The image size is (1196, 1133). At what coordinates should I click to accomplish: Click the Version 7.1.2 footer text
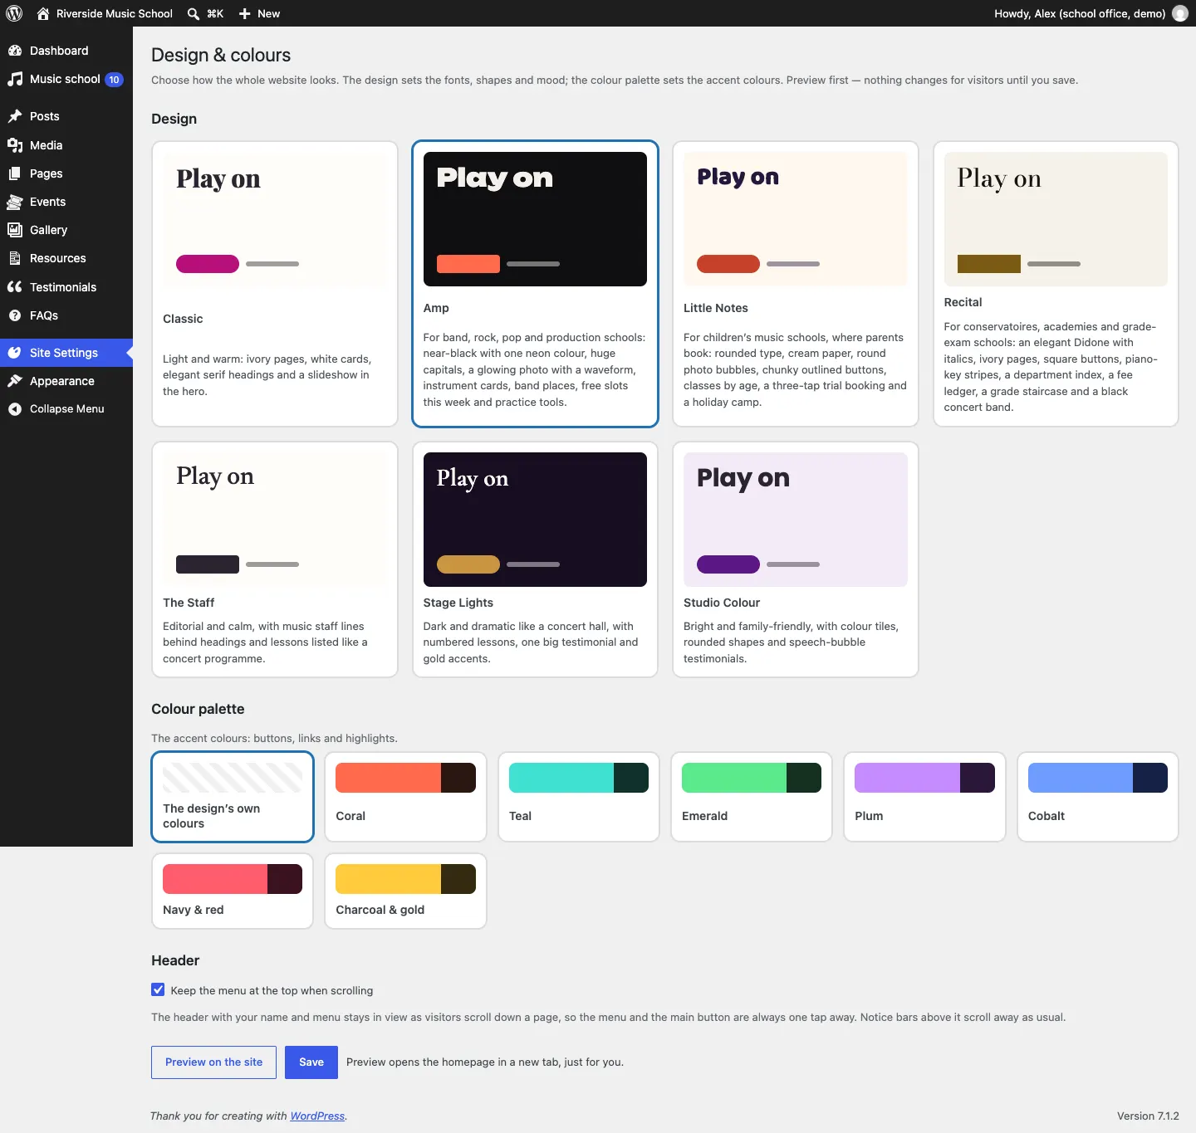[1148, 1116]
